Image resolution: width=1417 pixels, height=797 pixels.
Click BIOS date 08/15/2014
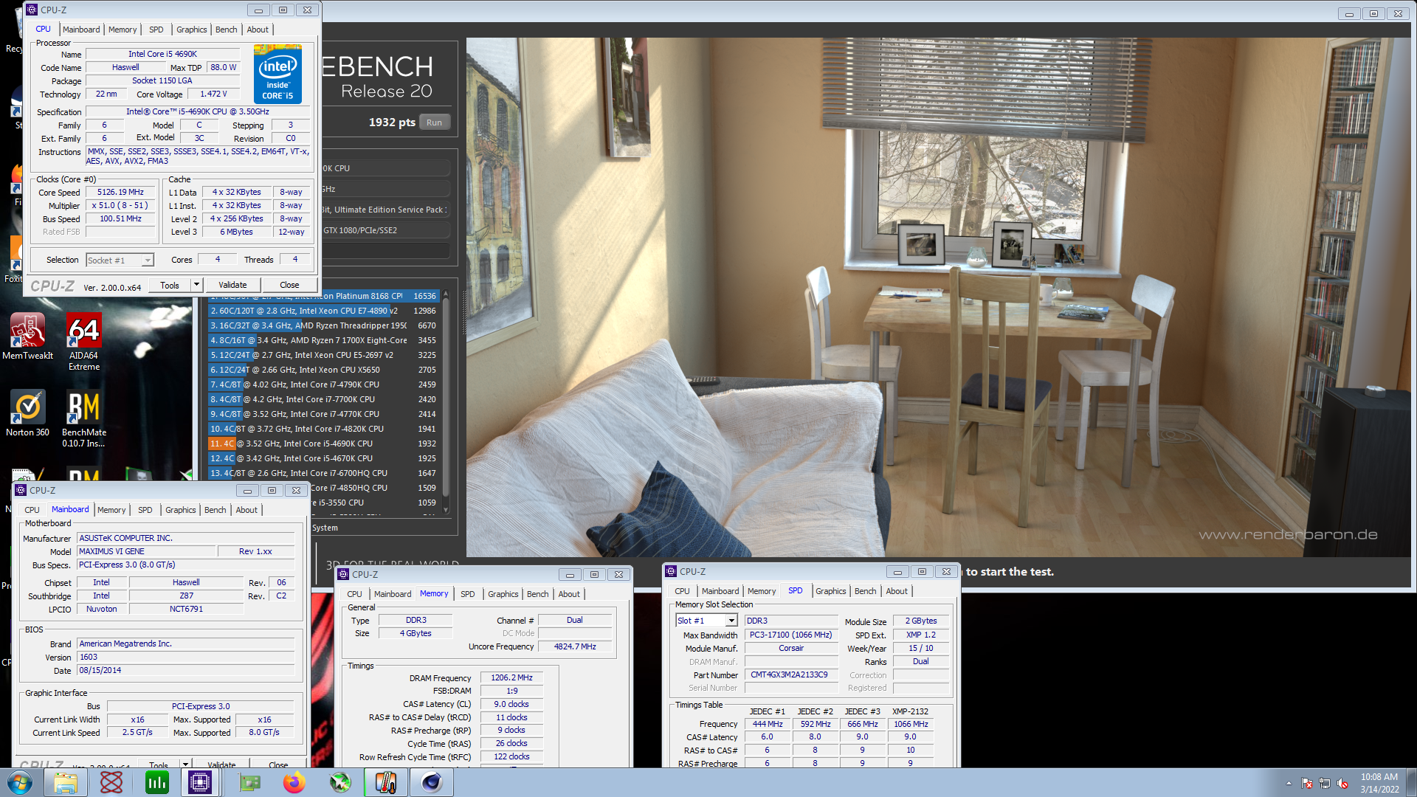pos(186,670)
